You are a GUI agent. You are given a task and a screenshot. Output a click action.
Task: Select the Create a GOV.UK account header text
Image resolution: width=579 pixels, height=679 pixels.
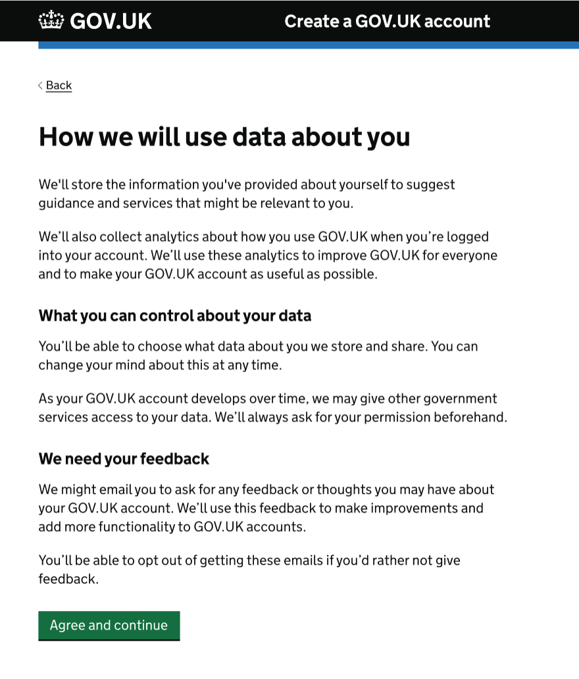pos(387,21)
